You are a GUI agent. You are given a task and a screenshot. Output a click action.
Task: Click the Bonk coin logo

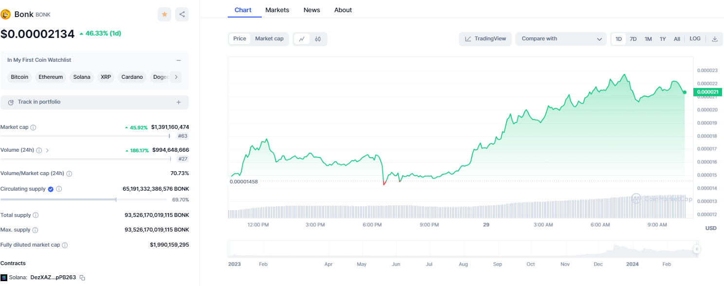[x=6, y=14]
